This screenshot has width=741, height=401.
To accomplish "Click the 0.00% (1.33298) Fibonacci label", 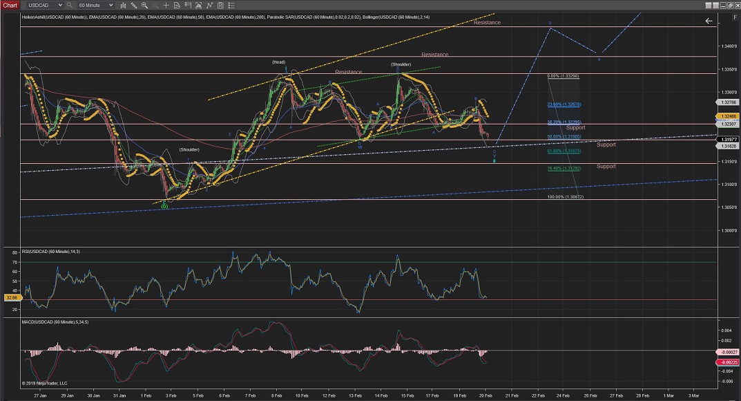I will pos(564,76).
